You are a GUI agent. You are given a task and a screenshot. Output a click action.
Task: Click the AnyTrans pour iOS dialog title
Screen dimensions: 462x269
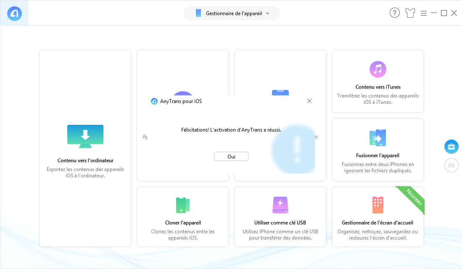[x=181, y=101]
